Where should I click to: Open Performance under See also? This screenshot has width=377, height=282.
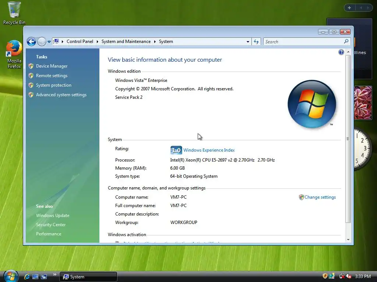point(49,234)
